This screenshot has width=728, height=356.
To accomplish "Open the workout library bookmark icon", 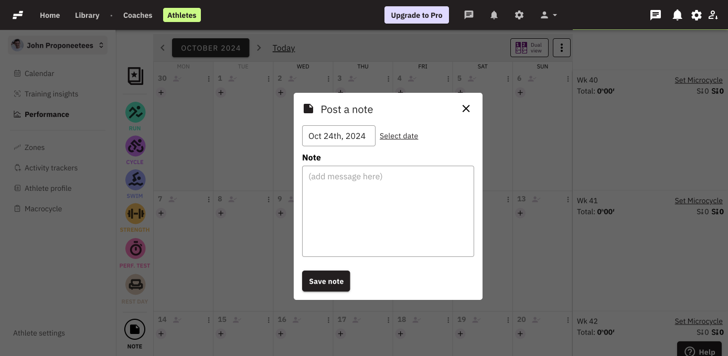I will pyautogui.click(x=135, y=76).
